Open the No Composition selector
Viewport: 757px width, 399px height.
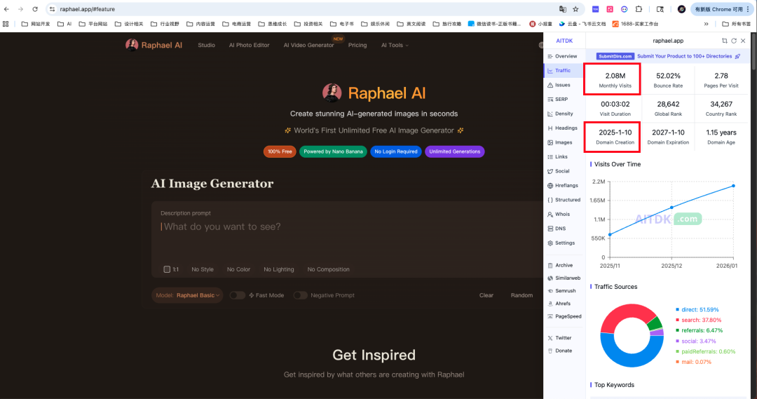(x=328, y=269)
